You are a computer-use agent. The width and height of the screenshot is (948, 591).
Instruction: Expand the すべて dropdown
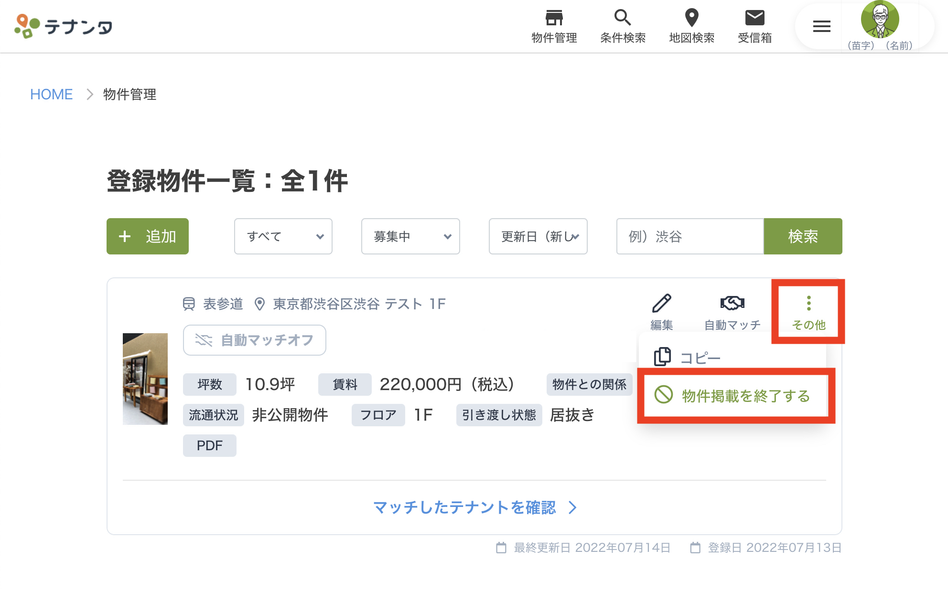pos(283,236)
